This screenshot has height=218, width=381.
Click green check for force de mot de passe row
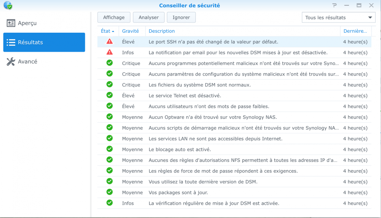(x=110, y=171)
